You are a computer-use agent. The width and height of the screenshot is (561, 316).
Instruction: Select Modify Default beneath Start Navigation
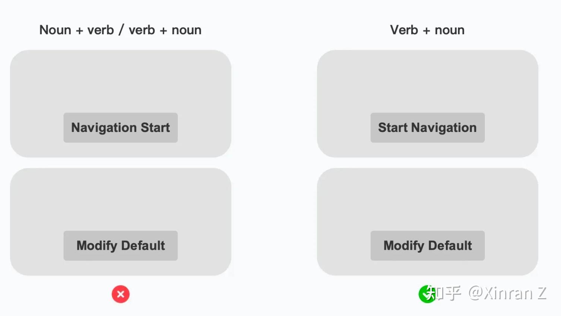428,245
